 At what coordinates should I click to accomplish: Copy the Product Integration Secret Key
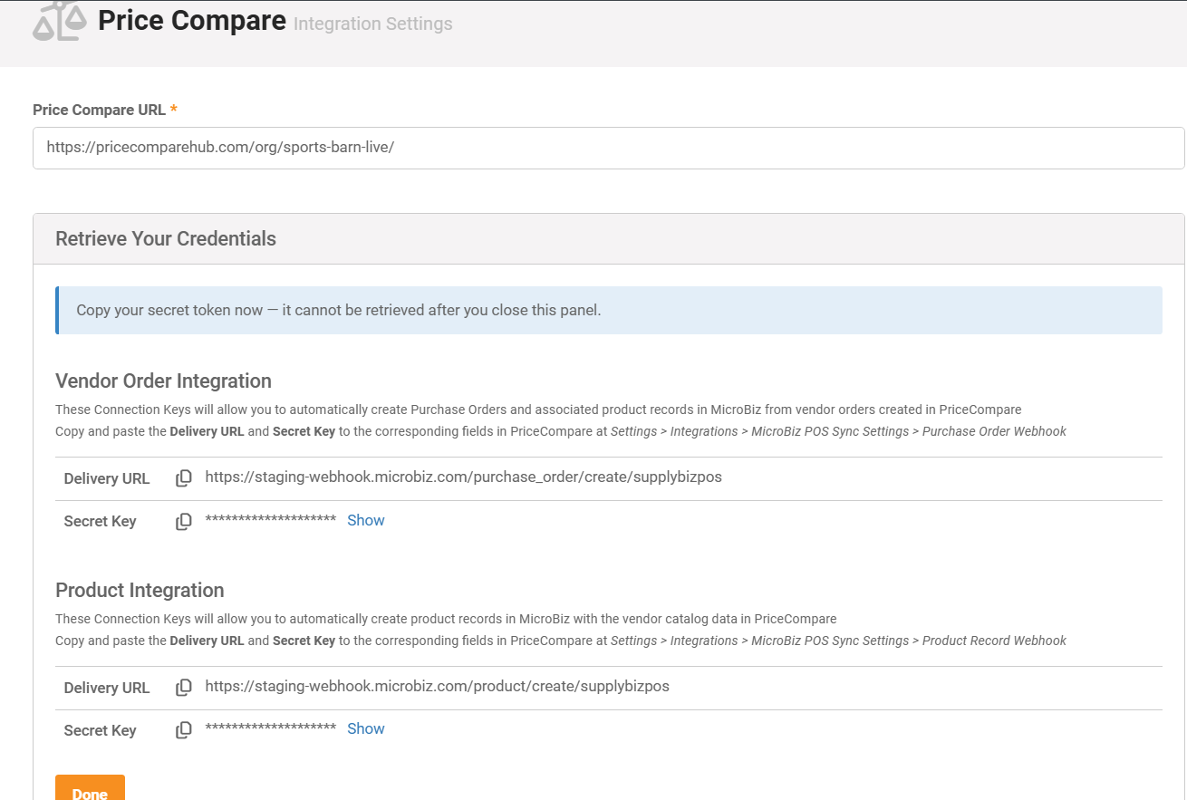point(184,730)
